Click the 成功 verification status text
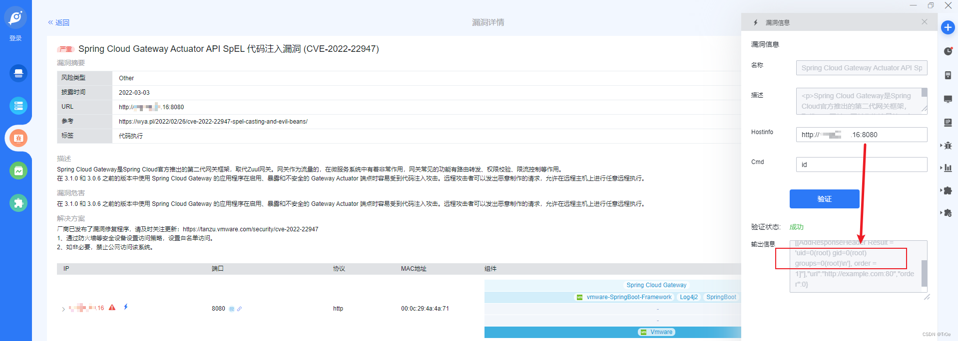This screenshot has width=958, height=341. [796, 227]
